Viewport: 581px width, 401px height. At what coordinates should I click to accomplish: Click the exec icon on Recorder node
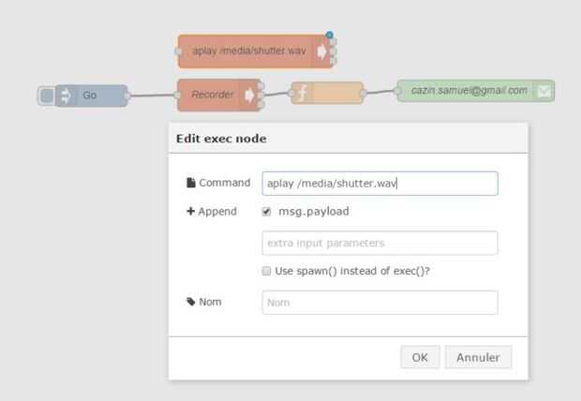[x=249, y=95]
